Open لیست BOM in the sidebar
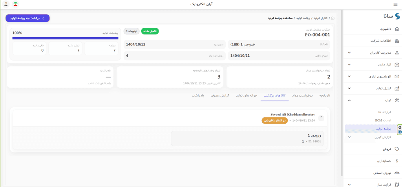Image resolution: width=402 pixels, height=187 pixels. [383, 120]
